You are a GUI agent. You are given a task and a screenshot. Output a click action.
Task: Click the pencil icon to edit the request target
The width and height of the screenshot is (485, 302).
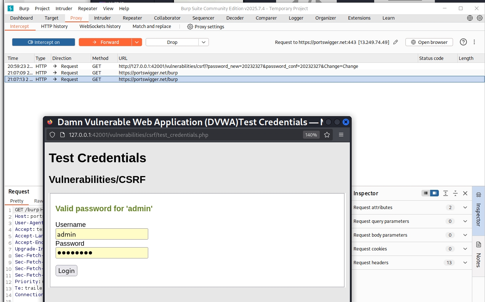(396, 42)
